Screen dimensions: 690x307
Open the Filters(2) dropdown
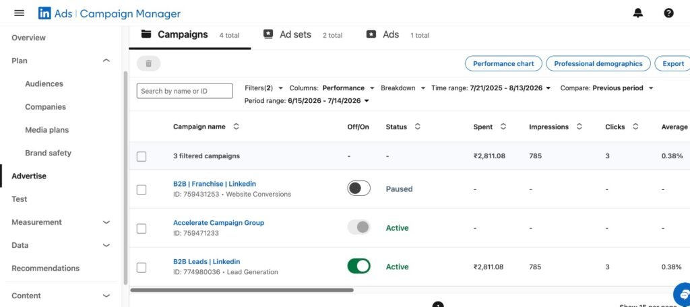pos(264,88)
